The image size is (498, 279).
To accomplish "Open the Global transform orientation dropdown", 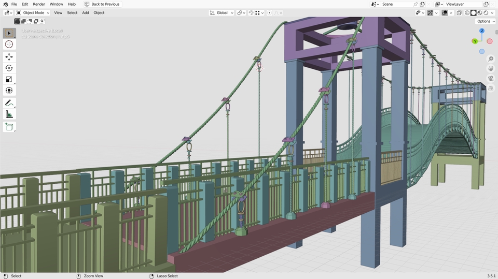I will [x=222, y=12].
